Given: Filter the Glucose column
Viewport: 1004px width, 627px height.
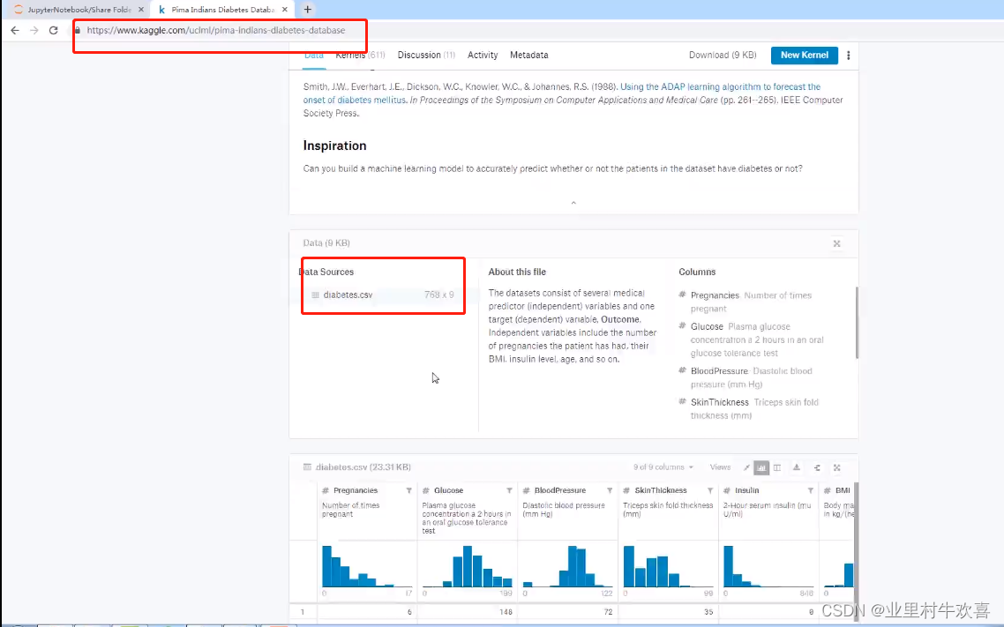Looking at the screenshot, I should click(x=509, y=490).
